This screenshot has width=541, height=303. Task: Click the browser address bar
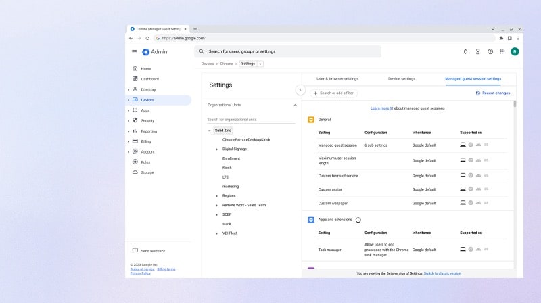click(x=325, y=38)
